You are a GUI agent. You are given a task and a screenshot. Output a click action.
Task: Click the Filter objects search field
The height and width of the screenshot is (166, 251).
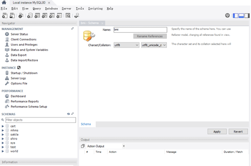41,120
